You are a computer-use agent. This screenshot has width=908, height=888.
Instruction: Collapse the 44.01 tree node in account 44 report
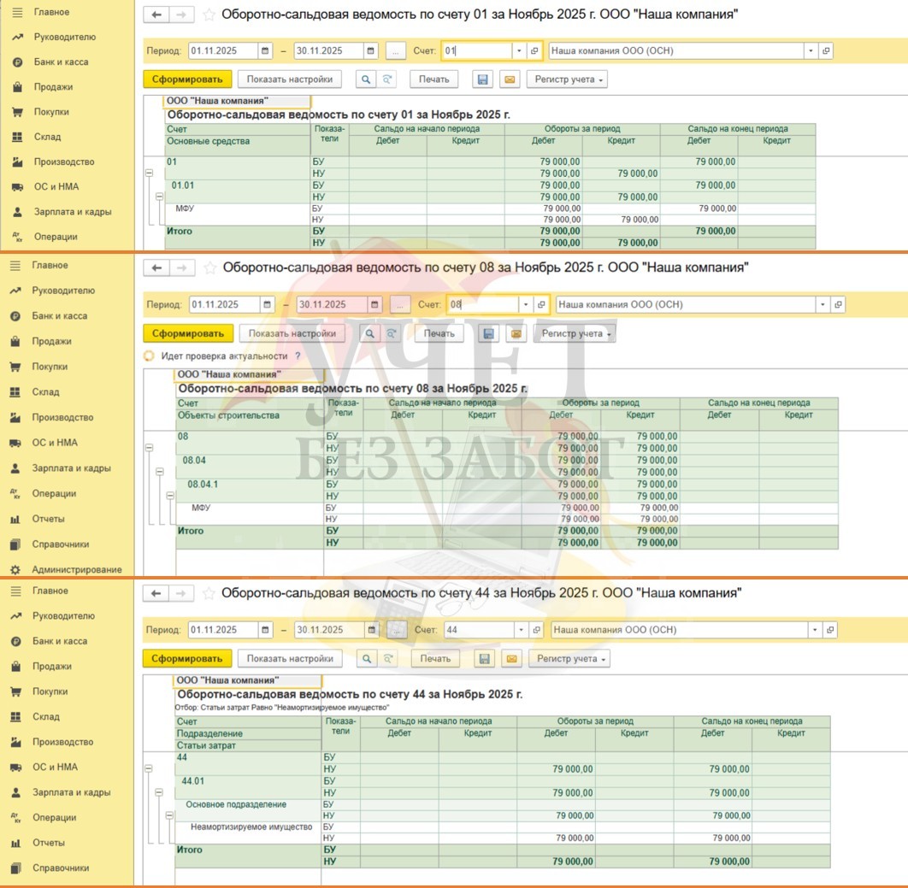pyautogui.click(x=158, y=792)
